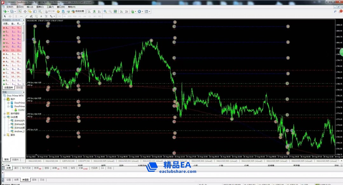Open the Andrew_2 expert advisor item

tap(19, 131)
